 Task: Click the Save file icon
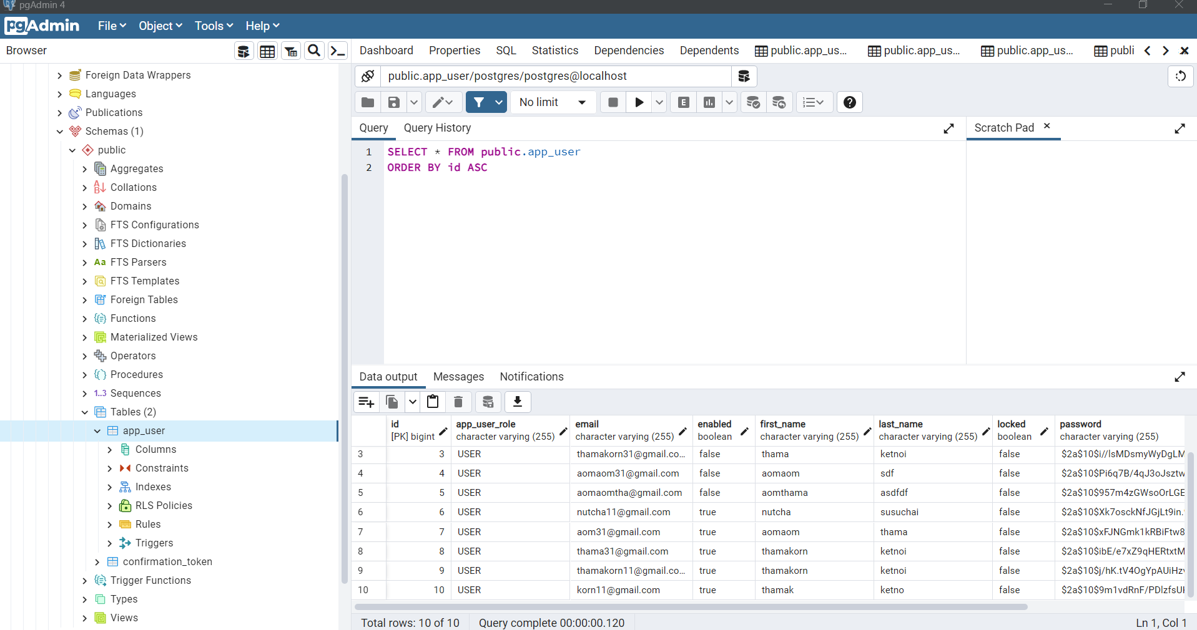tap(393, 102)
